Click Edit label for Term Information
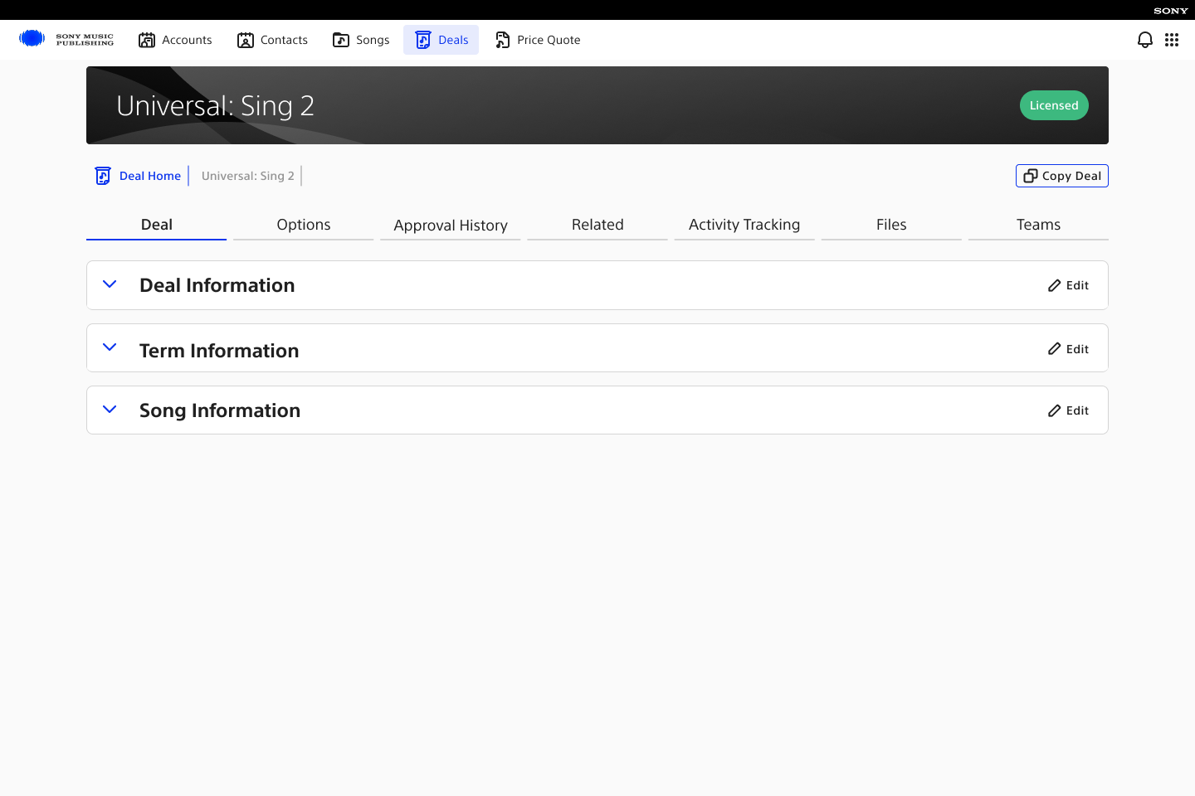The height and width of the screenshot is (796, 1195). coord(1077,349)
